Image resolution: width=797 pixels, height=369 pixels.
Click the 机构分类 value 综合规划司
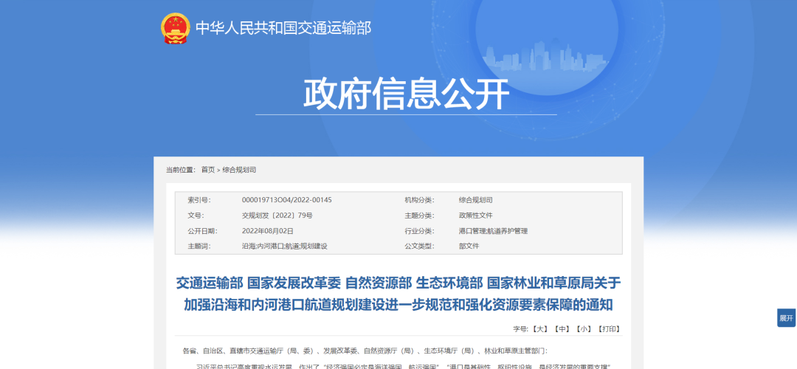[x=475, y=200]
